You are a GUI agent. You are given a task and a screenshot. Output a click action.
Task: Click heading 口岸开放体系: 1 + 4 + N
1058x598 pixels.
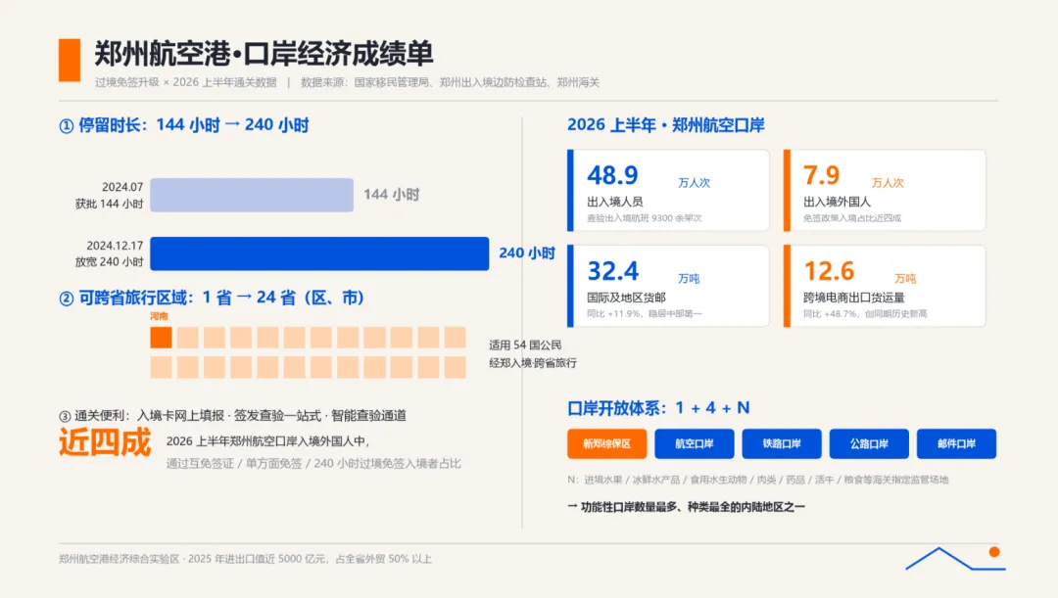pyautogui.click(x=658, y=408)
